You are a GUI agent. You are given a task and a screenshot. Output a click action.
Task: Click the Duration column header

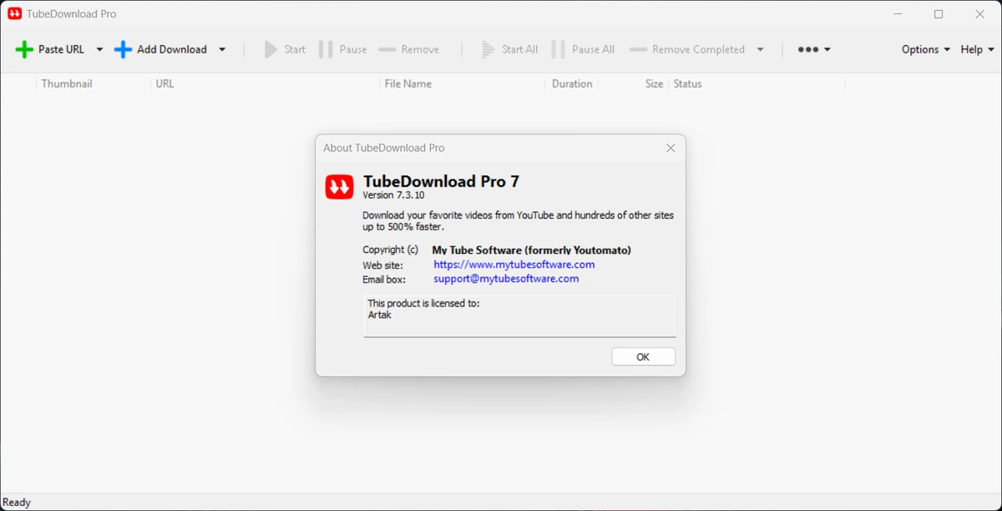(x=572, y=83)
